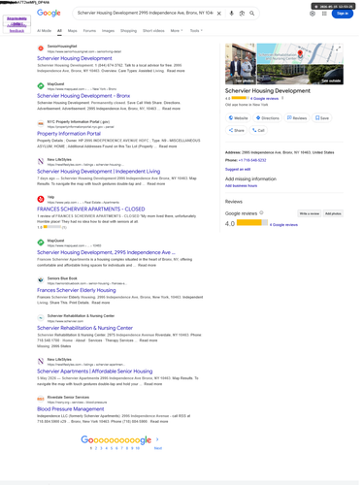The height and width of the screenshot is (485, 363).
Task: Switch to AI Mode tab
Action: pyautogui.click(x=44, y=31)
